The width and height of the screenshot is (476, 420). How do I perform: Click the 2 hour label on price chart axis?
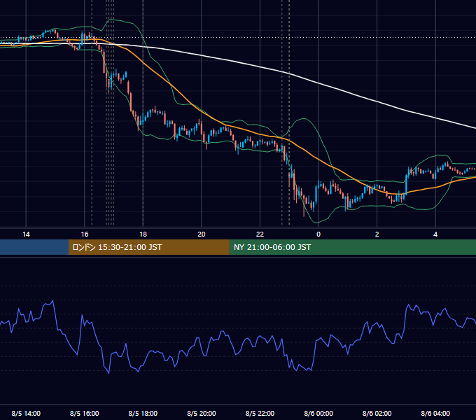377,234
